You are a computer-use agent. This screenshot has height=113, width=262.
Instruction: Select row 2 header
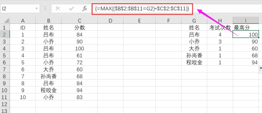click(5, 34)
